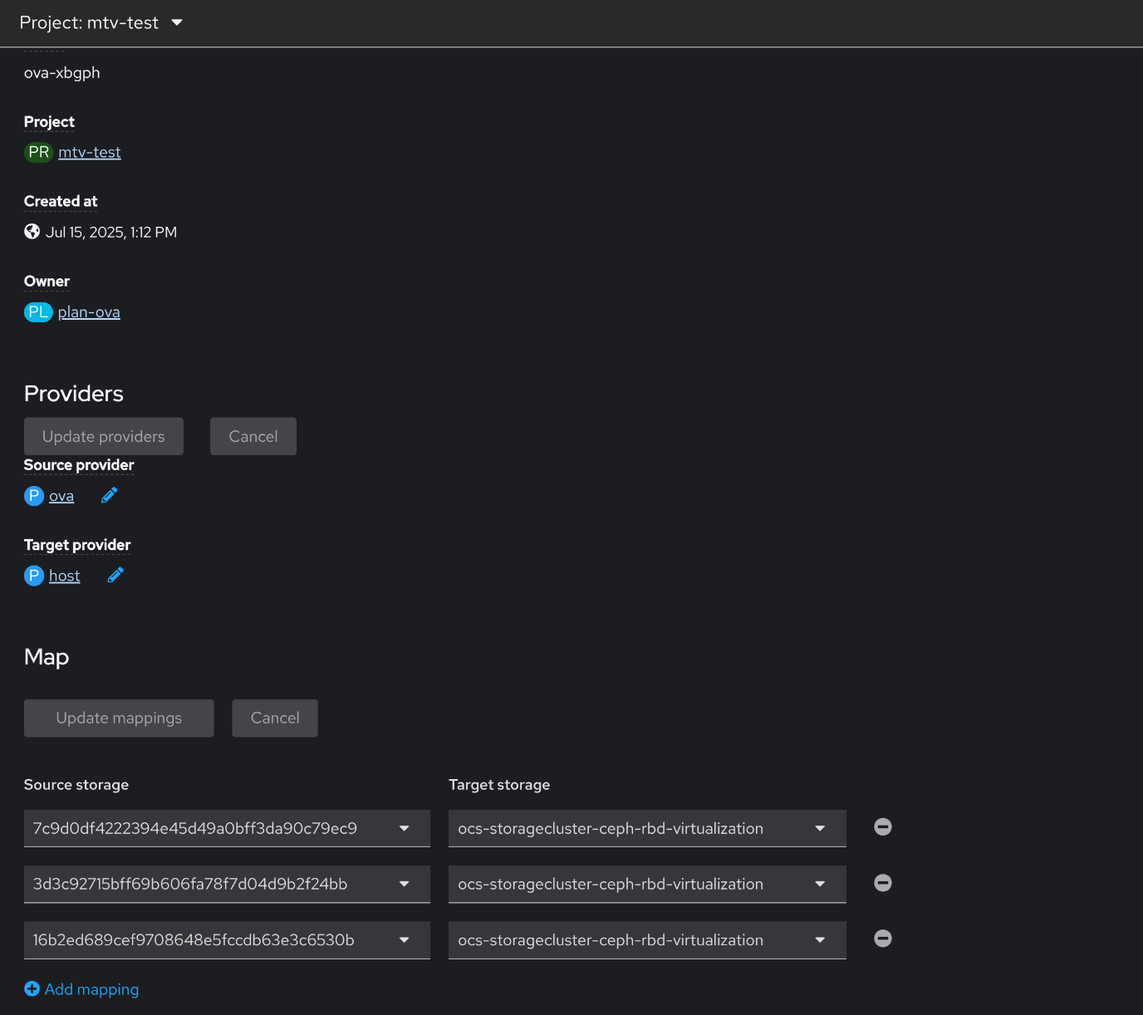This screenshot has height=1015, width=1143.
Task: Remove the first storage mapping row
Action: click(883, 827)
